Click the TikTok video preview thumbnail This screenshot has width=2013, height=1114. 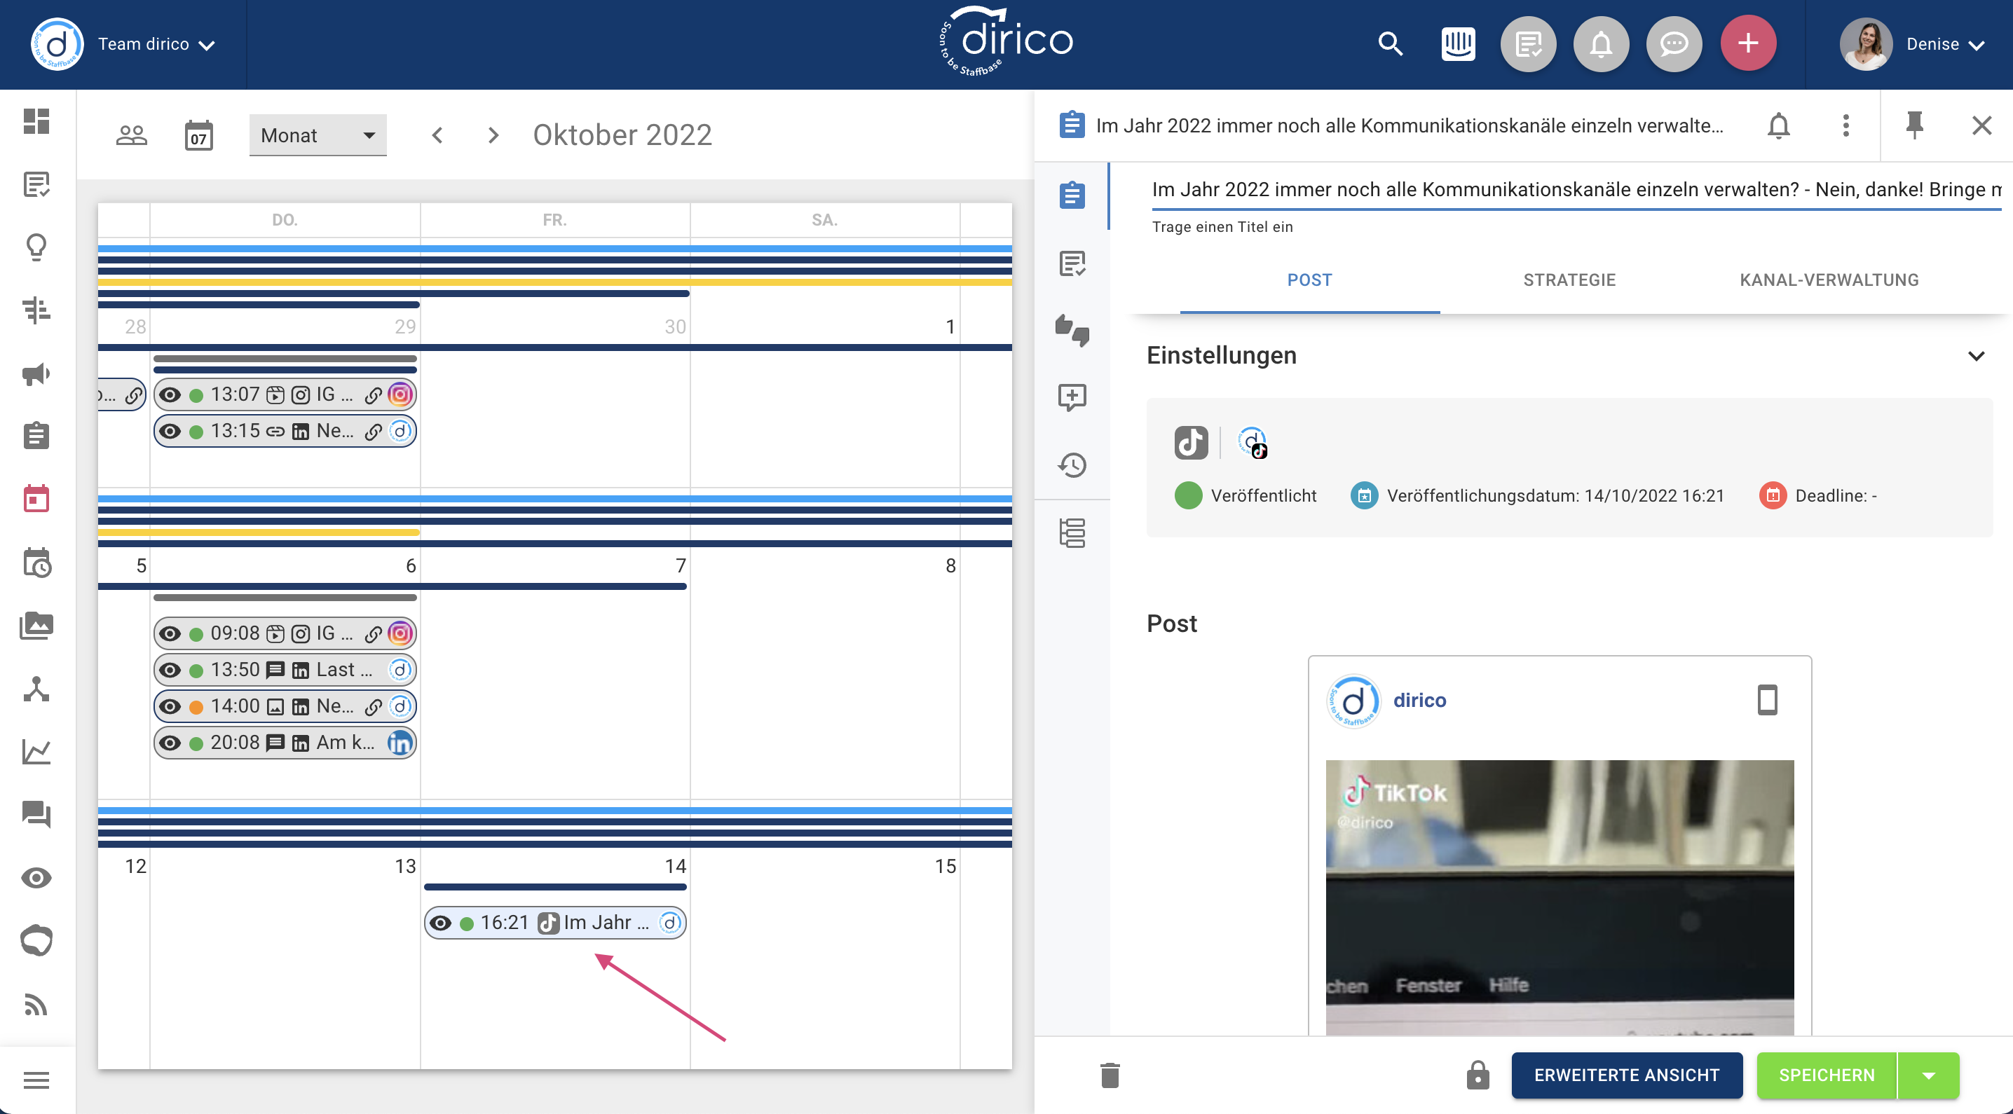(1559, 897)
